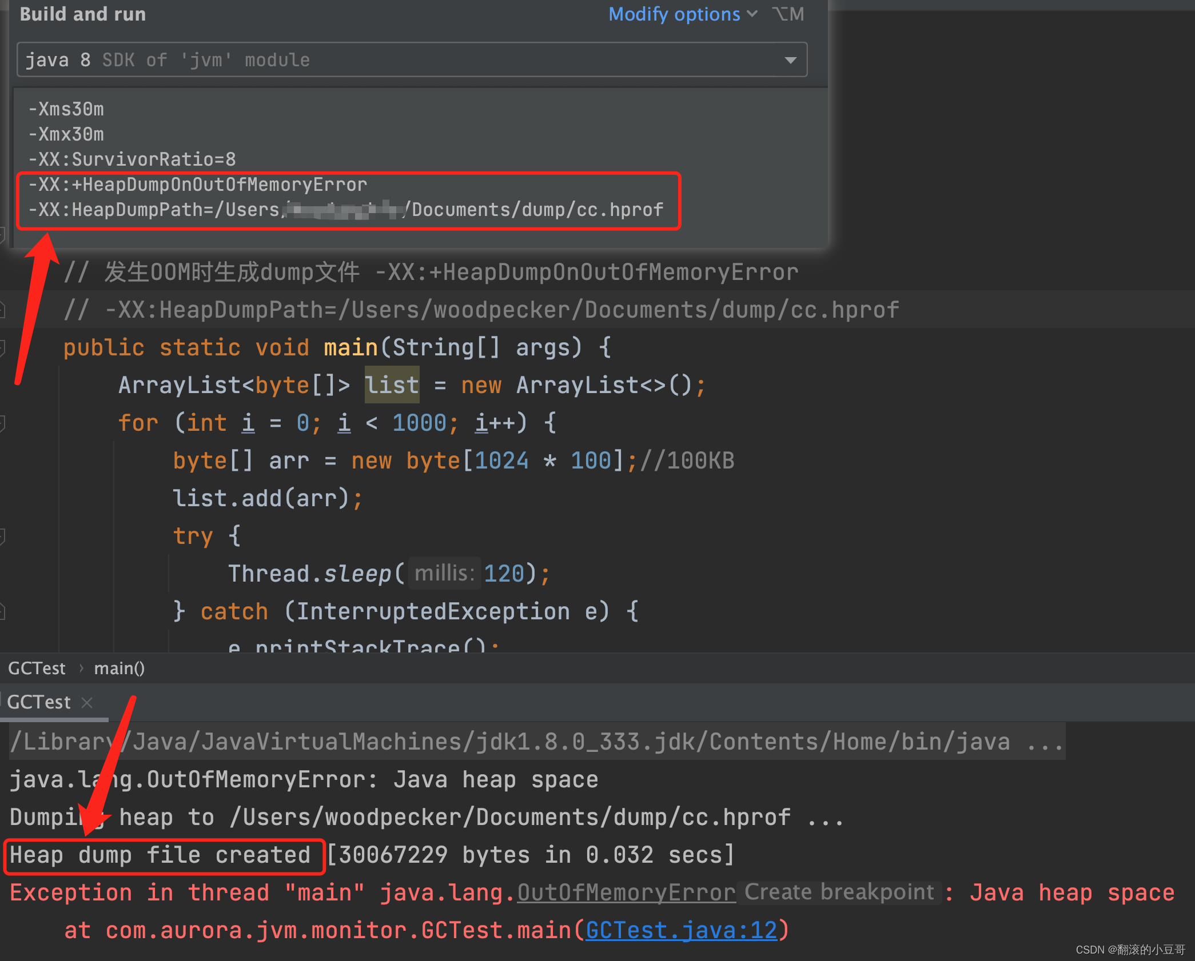Click the 发生OOM时生成dump文件 comment line

point(431,271)
